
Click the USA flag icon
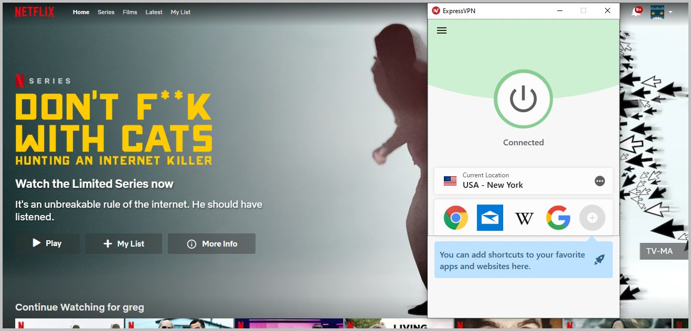coord(450,181)
